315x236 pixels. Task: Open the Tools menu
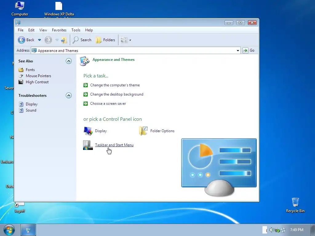76,30
